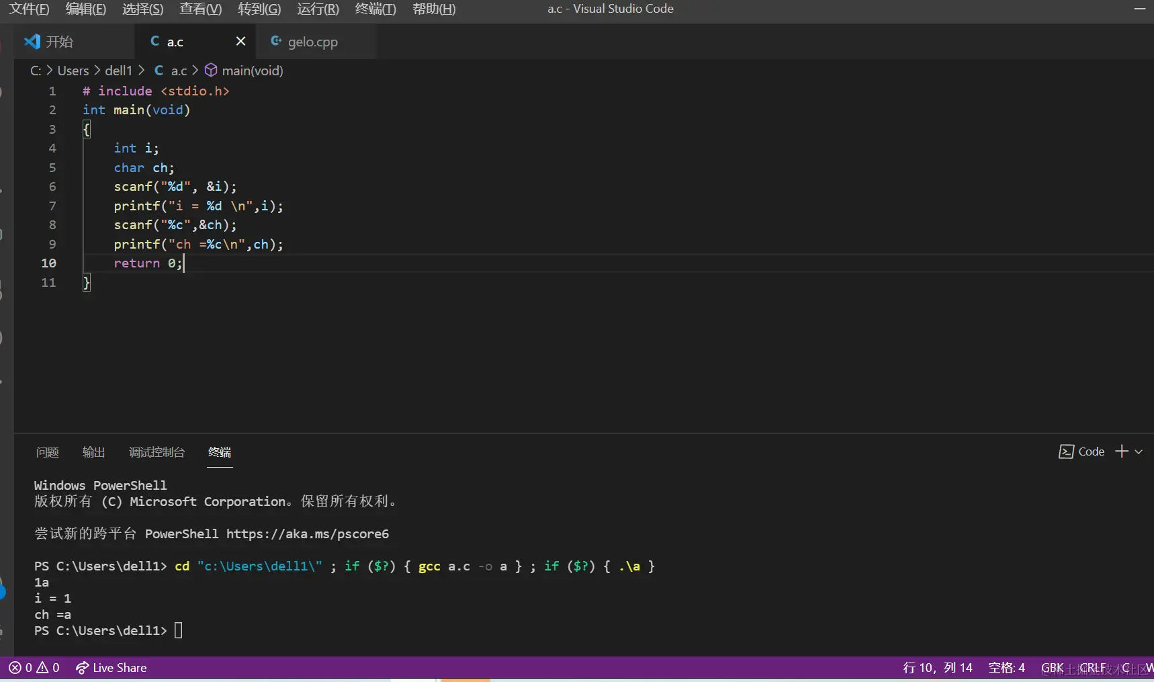Place cursor on 'char ch;' declaration

tap(144, 167)
